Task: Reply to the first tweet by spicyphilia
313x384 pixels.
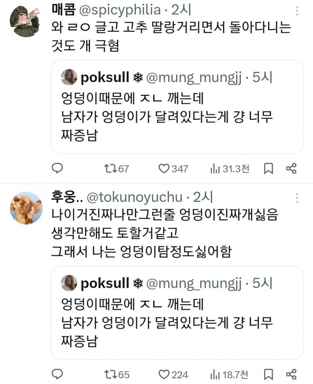Action: coord(57,169)
